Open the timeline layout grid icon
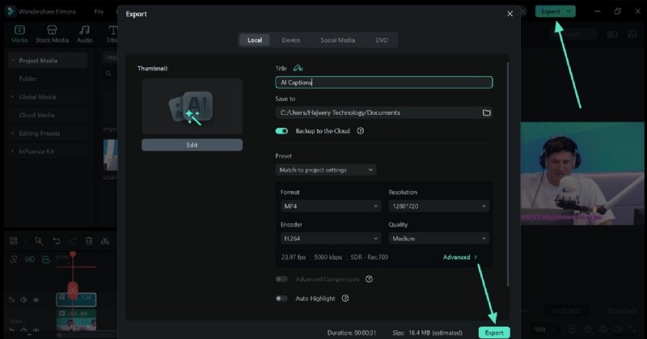 (14, 240)
